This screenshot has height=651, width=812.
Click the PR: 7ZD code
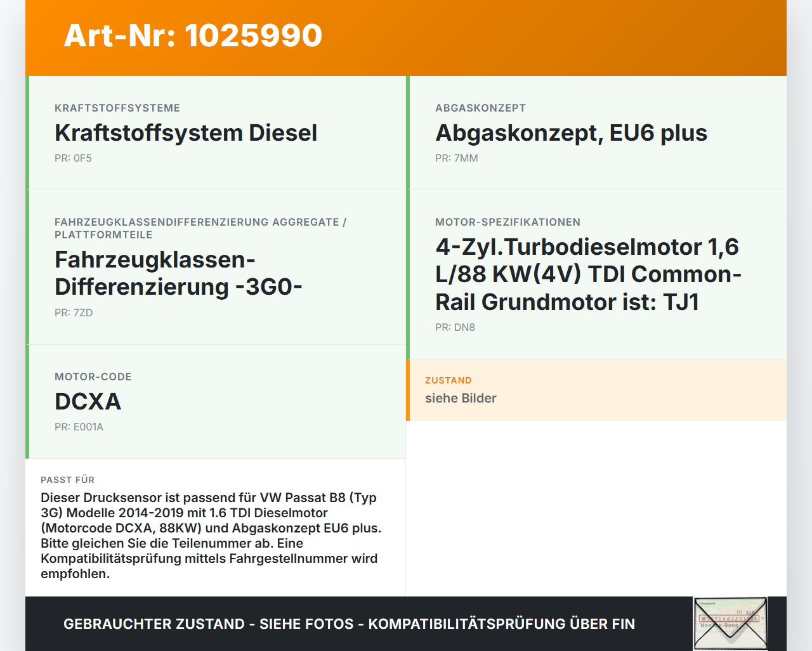click(74, 313)
